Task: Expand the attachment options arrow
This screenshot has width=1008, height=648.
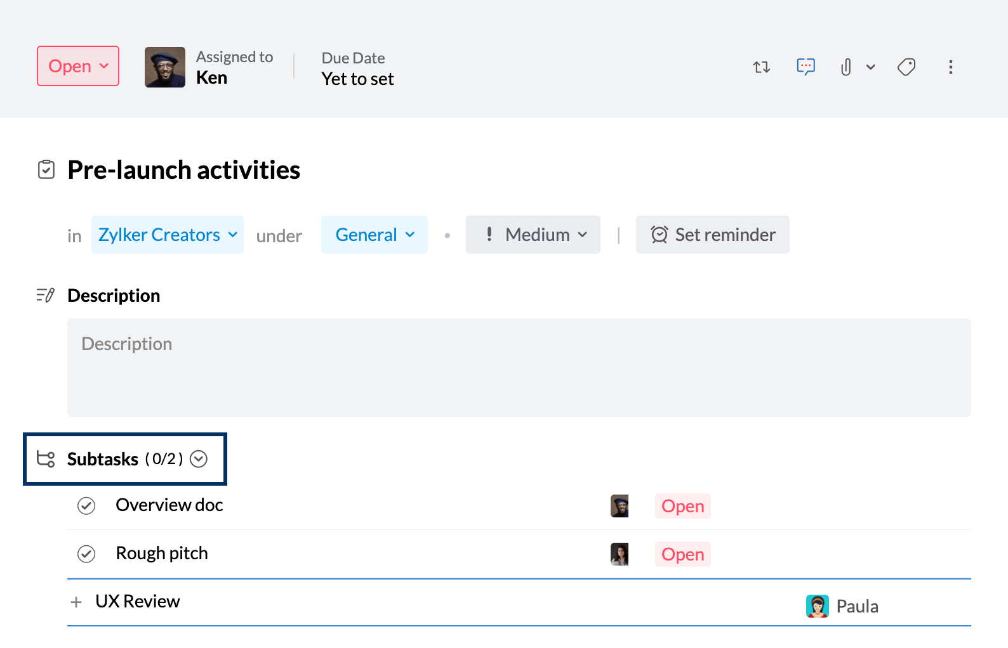Action: pos(871,67)
